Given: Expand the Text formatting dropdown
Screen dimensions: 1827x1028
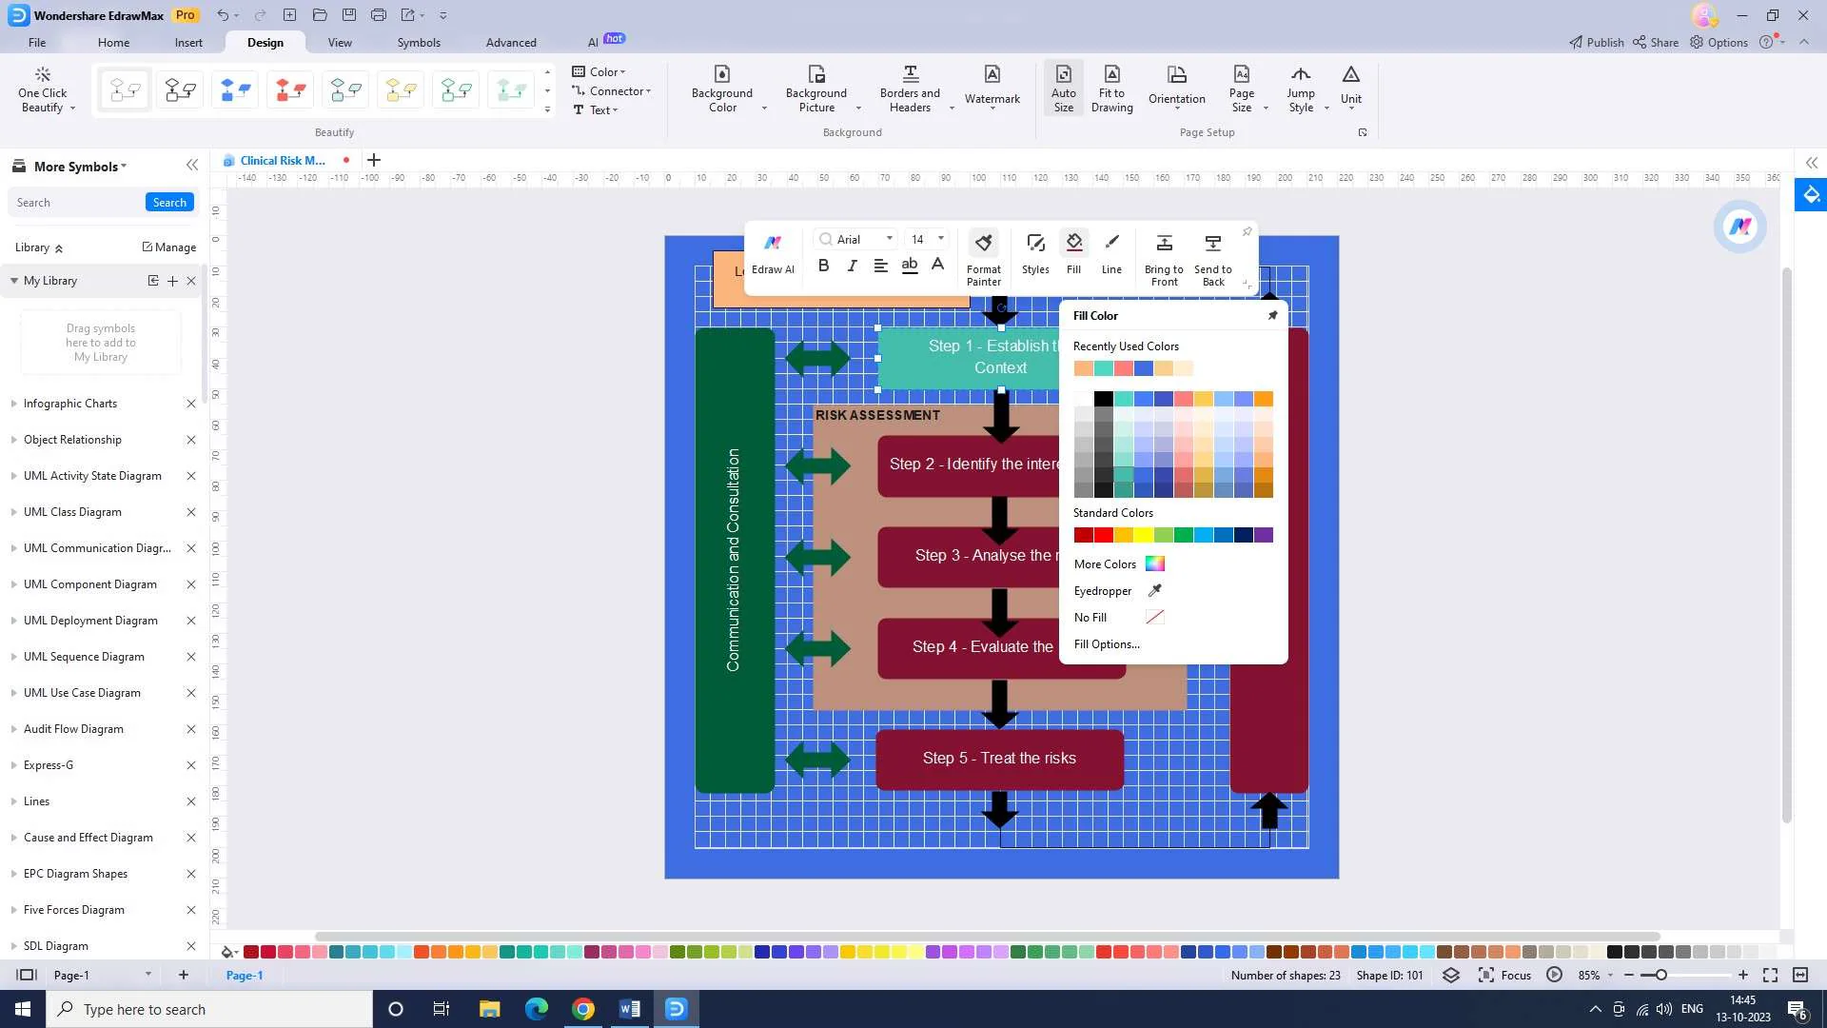Looking at the screenshot, I should point(615,109).
